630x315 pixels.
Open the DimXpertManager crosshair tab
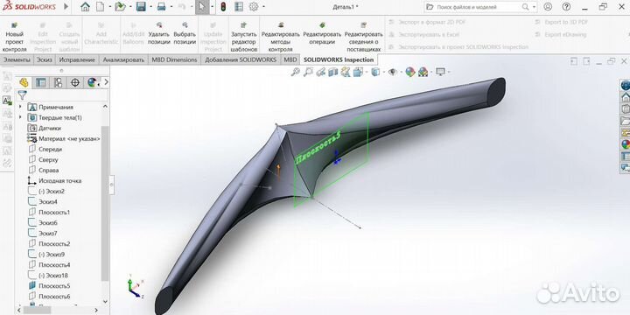(x=75, y=82)
